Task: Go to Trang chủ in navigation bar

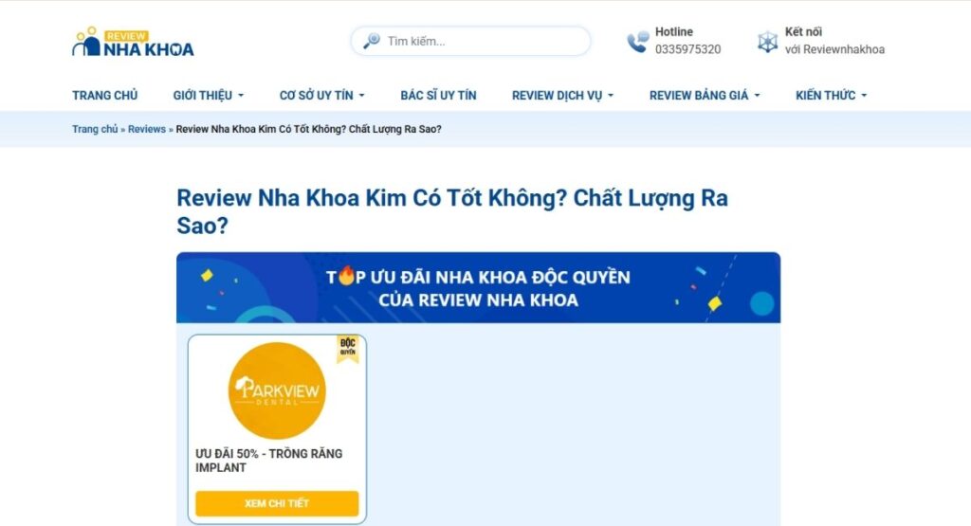Action: [104, 96]
